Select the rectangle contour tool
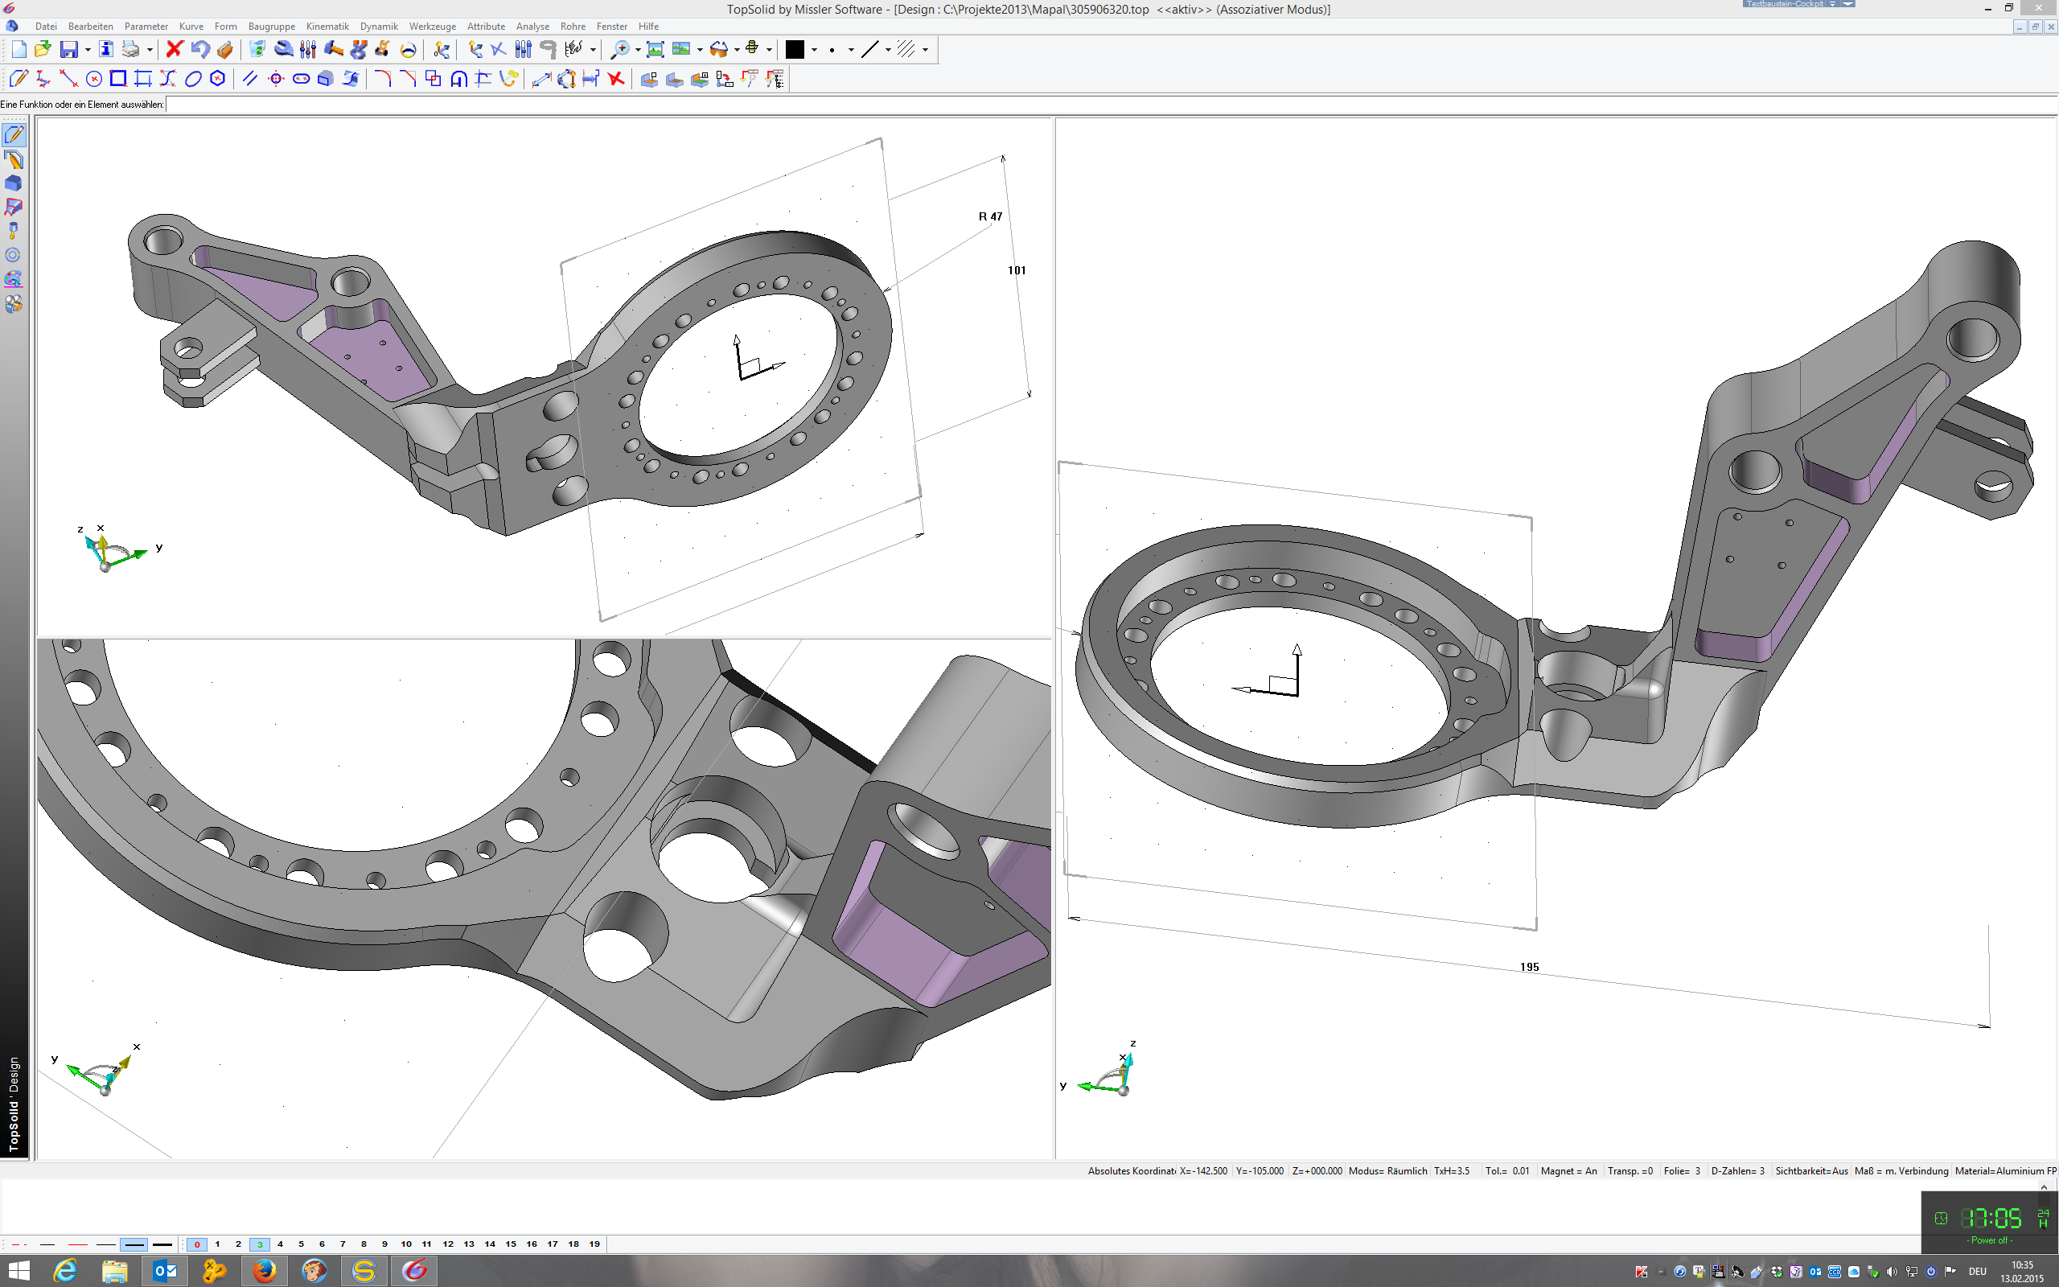 (118, 79)
